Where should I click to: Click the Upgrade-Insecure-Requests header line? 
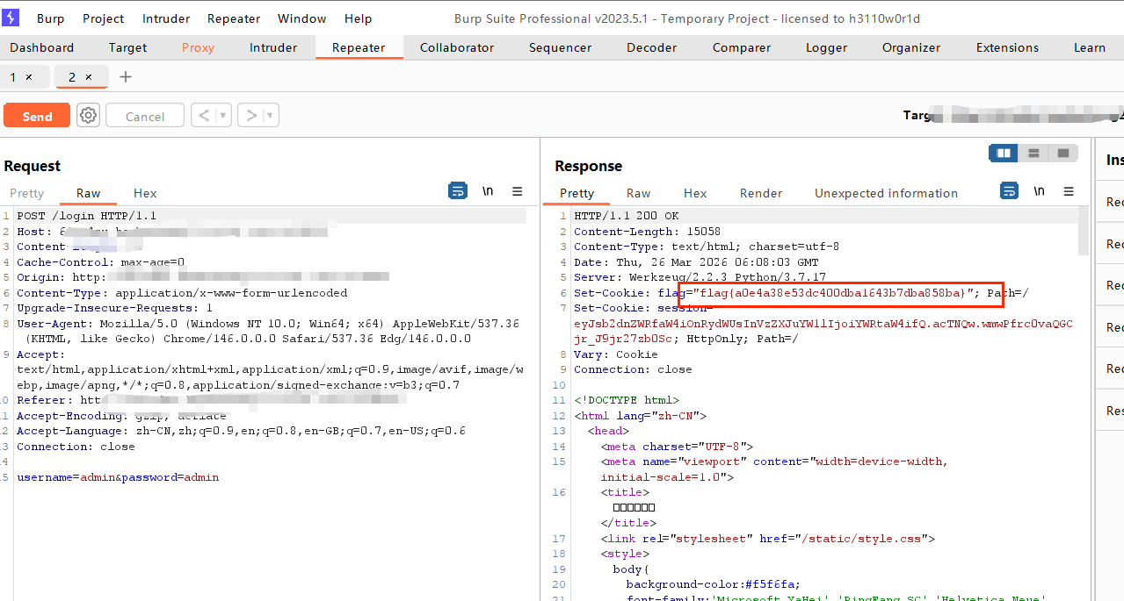point(114,308)
